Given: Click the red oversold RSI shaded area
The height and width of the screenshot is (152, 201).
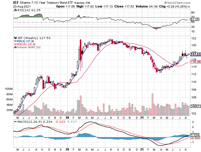Looking at the screenshot, I should click(156, 28).
